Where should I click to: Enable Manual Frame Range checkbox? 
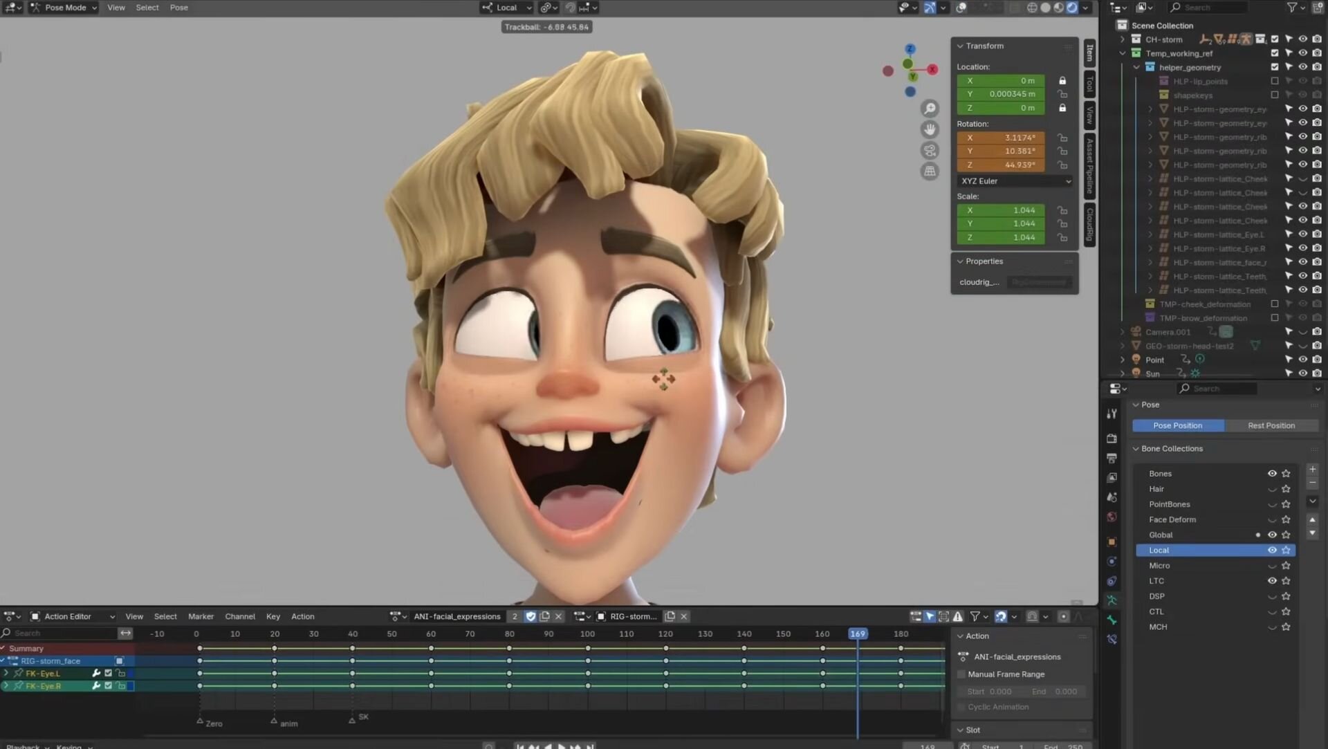(x=961, y=674)
